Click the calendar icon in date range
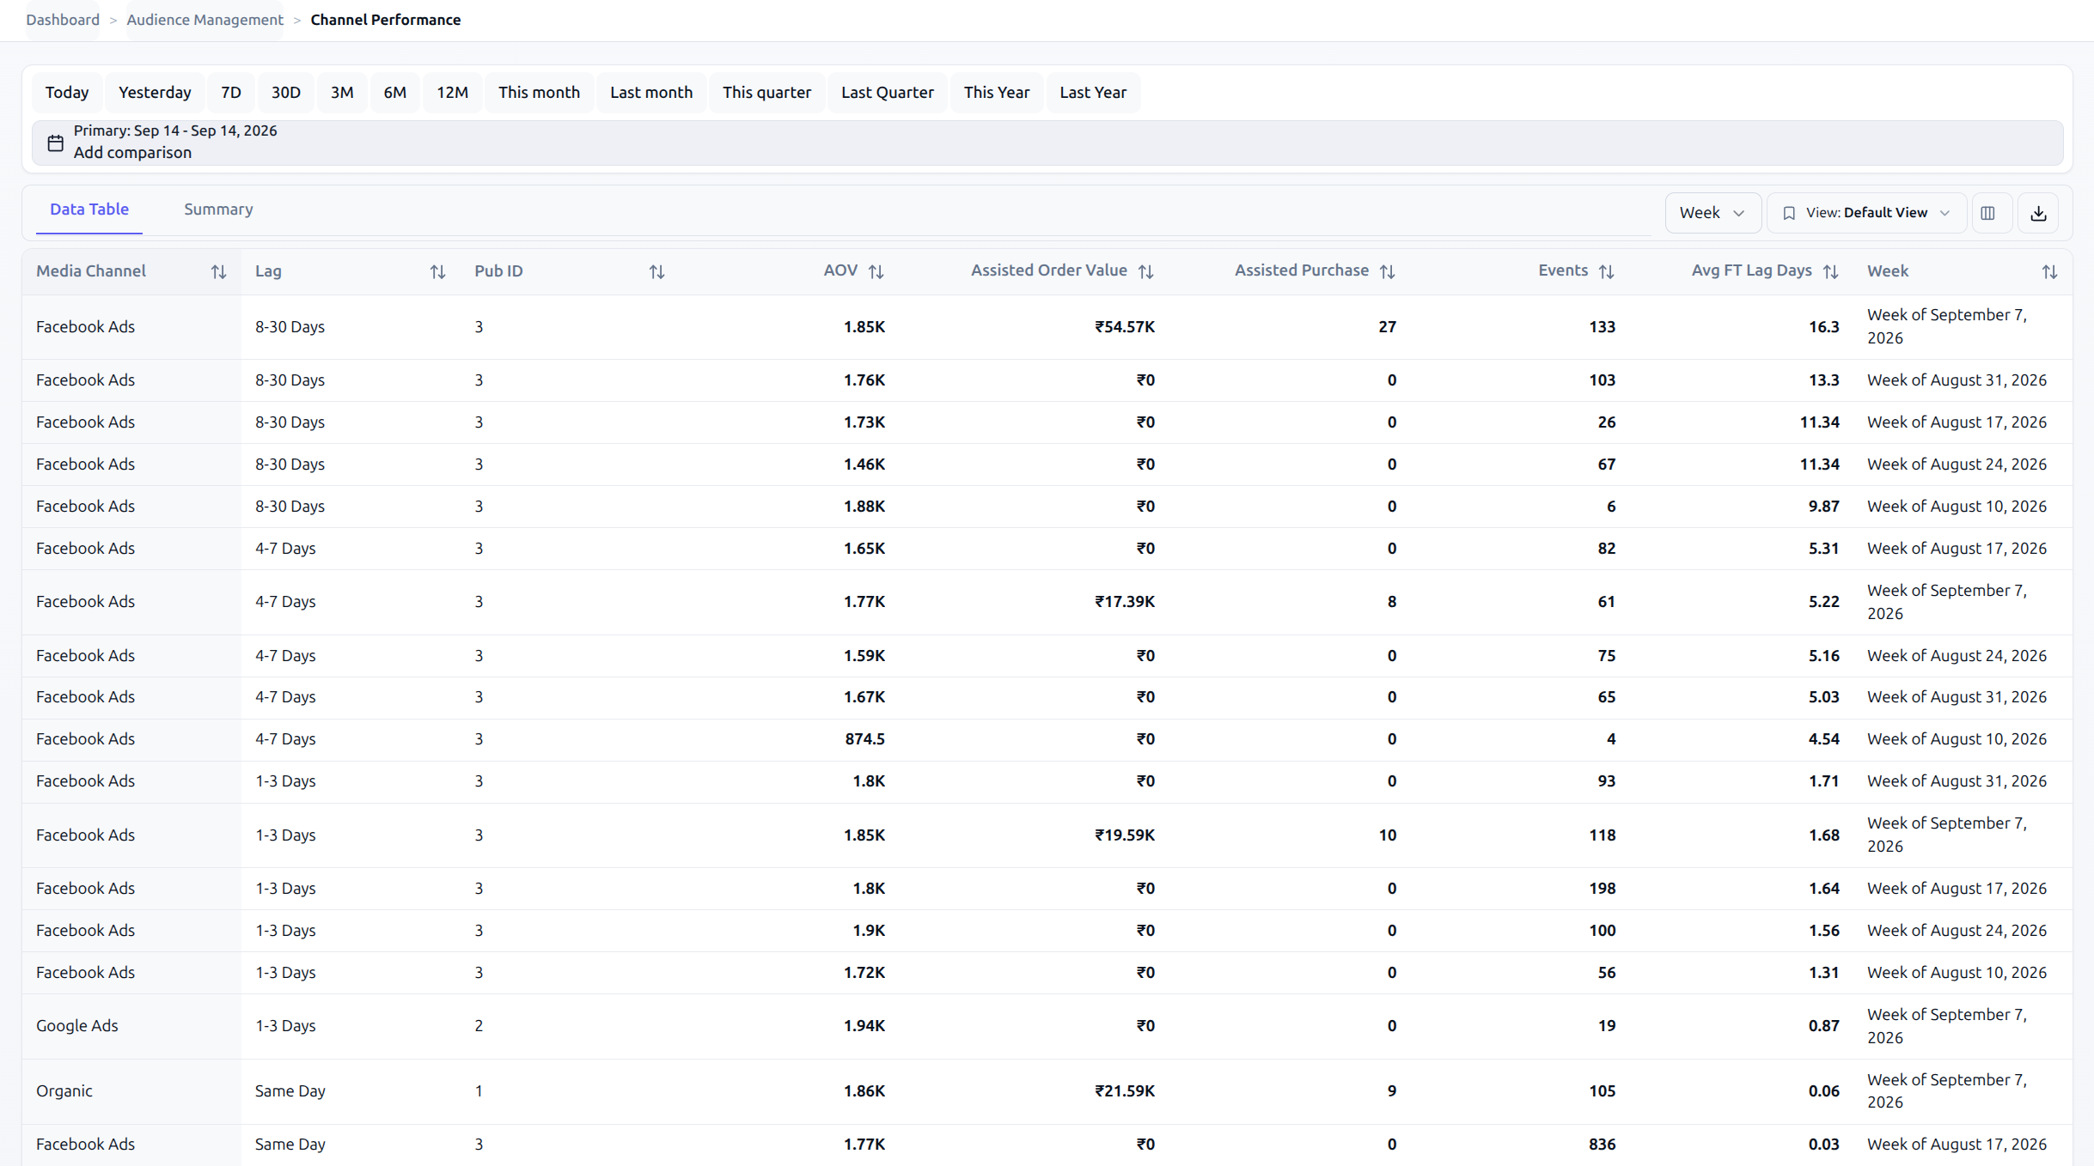2094x1166 pixels. (55, 143)
